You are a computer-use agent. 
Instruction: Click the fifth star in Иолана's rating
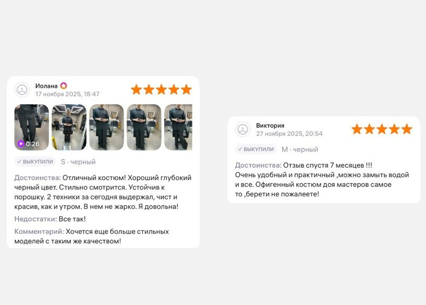186,89
